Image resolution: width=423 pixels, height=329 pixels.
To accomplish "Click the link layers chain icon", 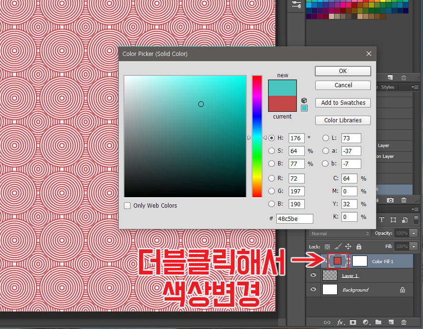I will point(327,322).
